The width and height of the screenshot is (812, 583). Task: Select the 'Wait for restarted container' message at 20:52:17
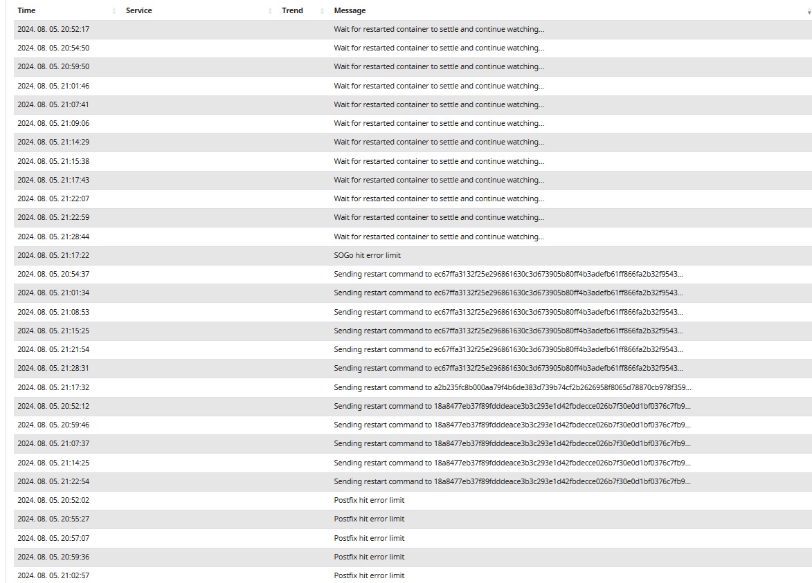[x=439, y=30]
